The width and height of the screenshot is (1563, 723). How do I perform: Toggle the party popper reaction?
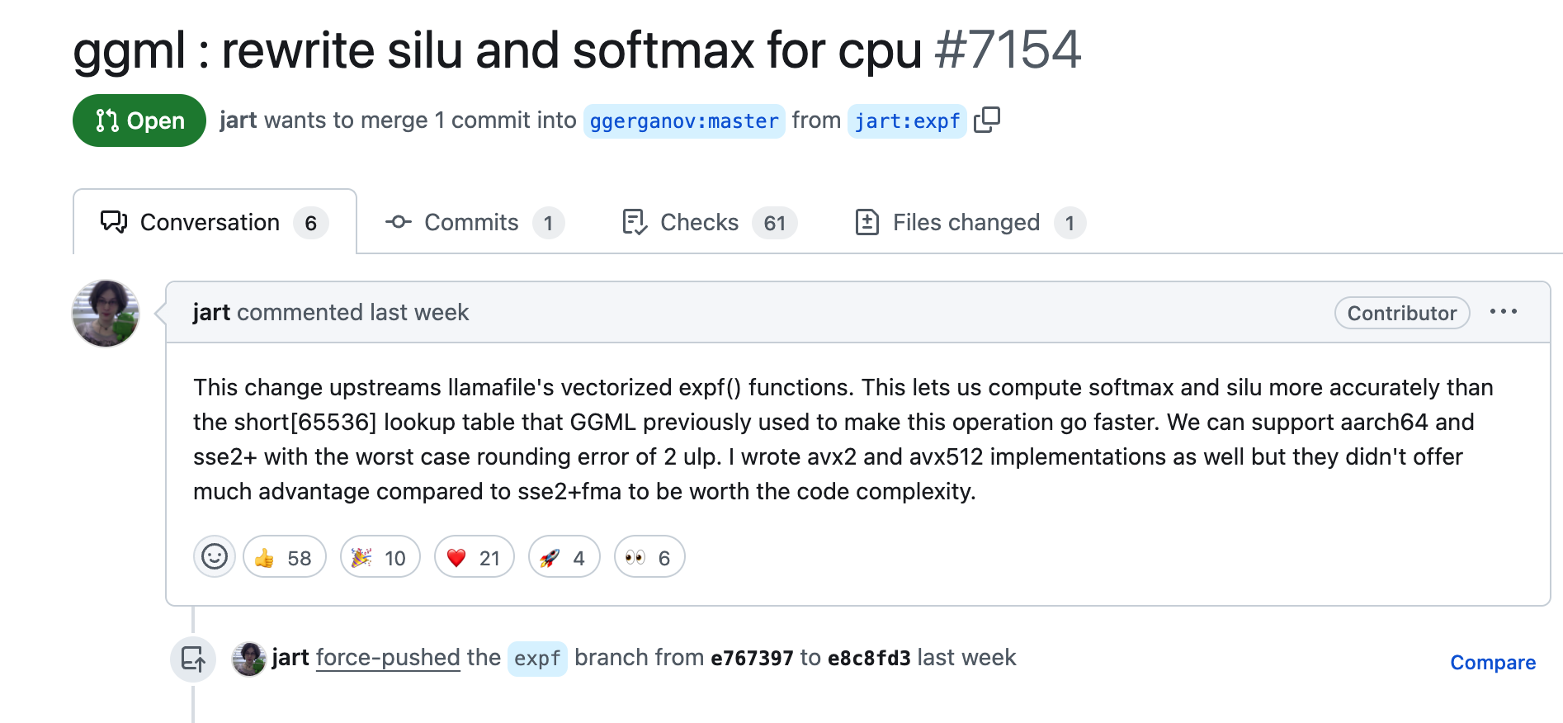coord(380,557)
